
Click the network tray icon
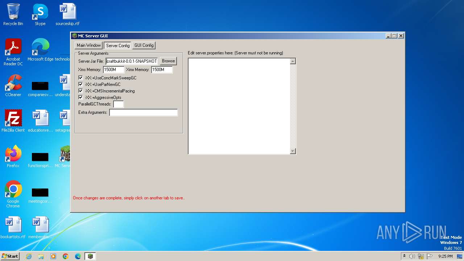click(421, 256)
